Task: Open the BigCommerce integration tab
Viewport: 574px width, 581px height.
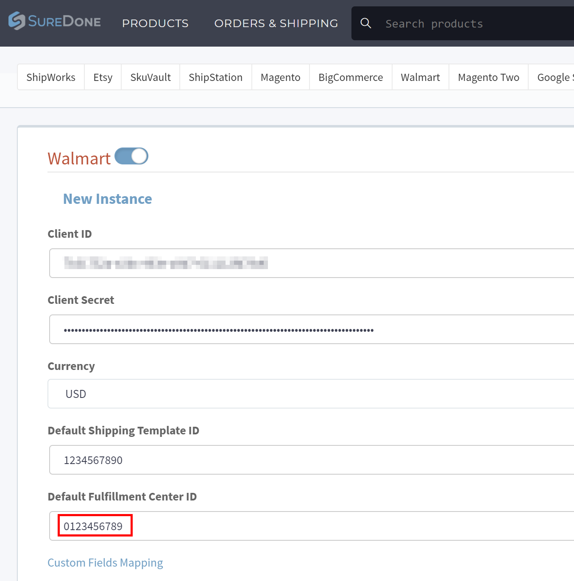Action: tap(351, 77)
